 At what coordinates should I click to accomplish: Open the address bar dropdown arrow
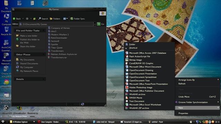(x=95, y=24)
